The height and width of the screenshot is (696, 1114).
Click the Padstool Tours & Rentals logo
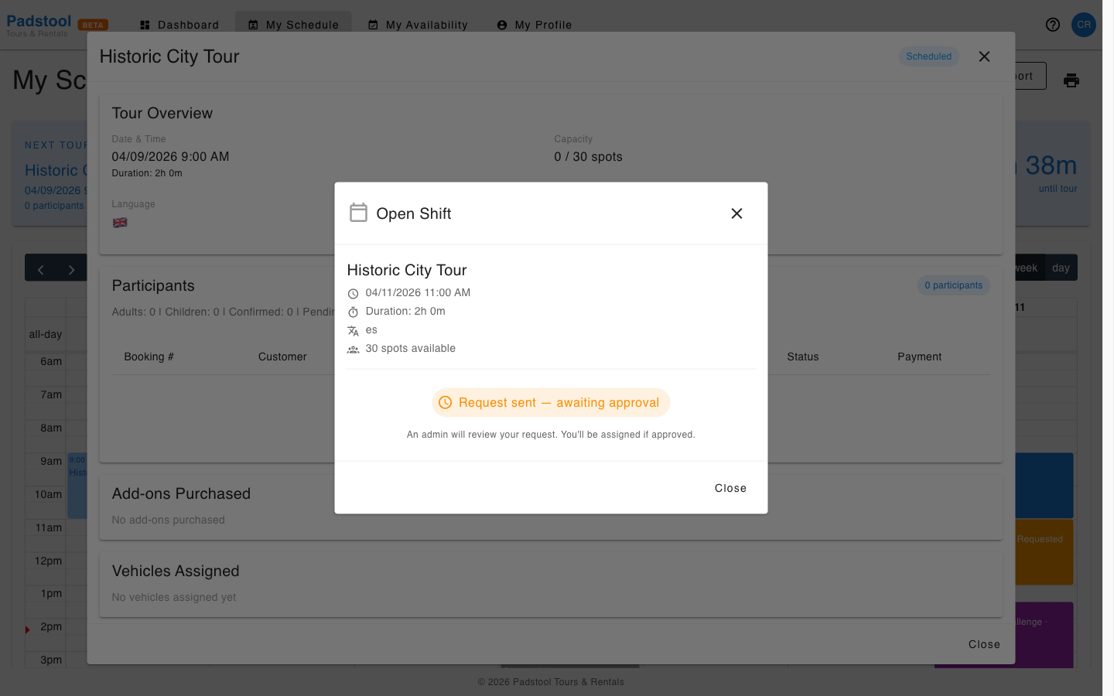coord(39,26)
